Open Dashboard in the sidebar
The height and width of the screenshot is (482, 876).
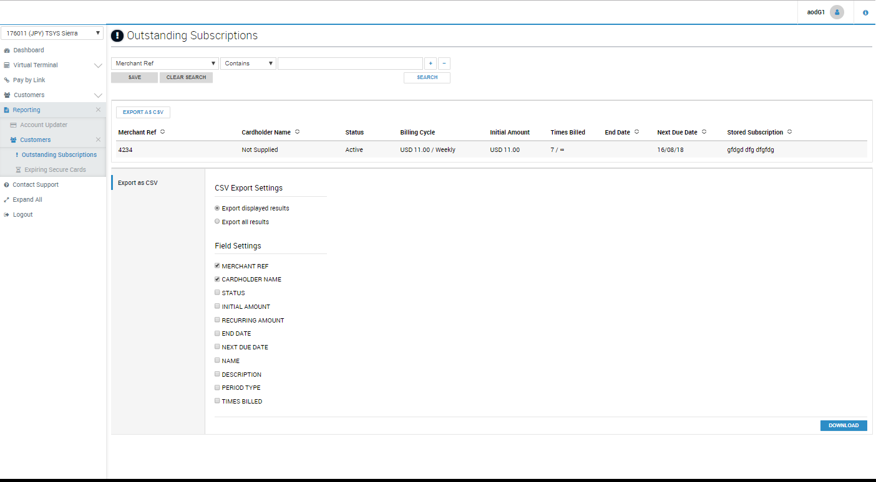click(x=29, y=50)
